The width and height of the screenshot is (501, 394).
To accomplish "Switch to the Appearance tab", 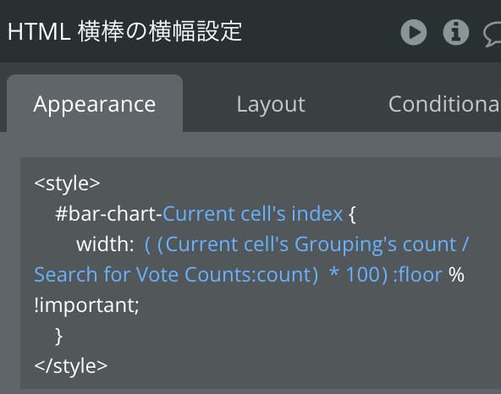I will (95, 104).
